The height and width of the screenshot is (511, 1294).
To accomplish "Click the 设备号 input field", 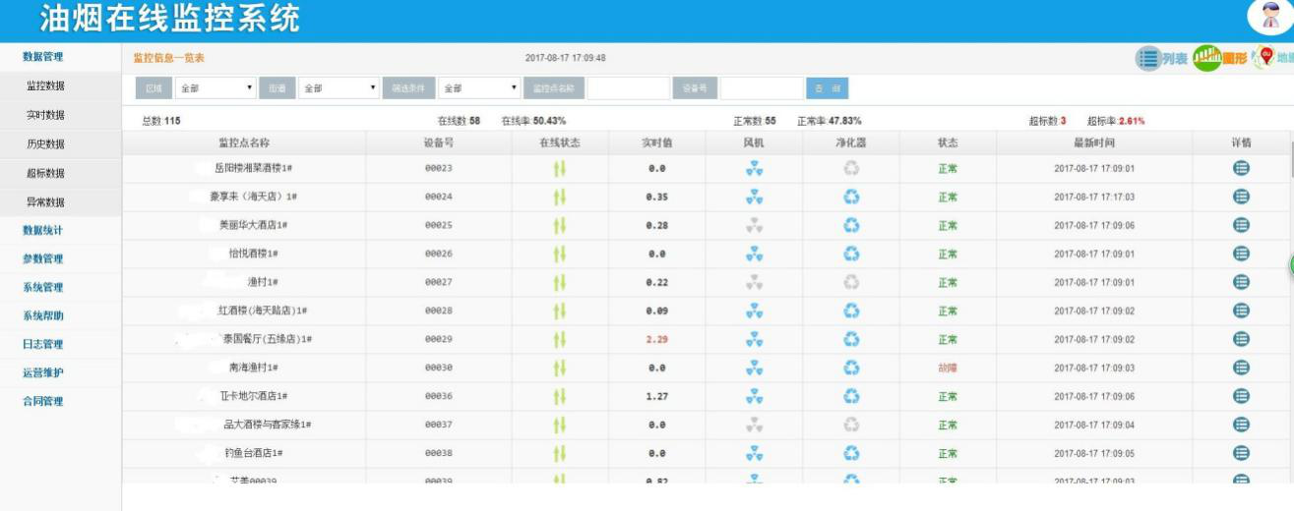I will pyautogui.click(x=761, y=88).
